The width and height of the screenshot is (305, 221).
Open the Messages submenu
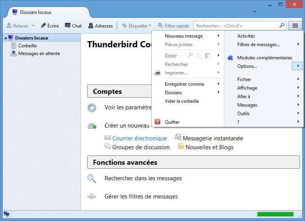coord(264,105)
